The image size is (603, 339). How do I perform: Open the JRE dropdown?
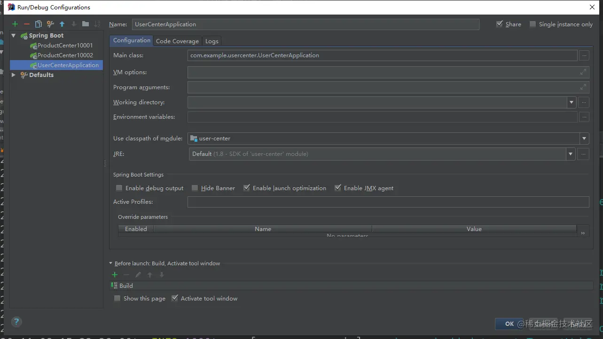571,154
